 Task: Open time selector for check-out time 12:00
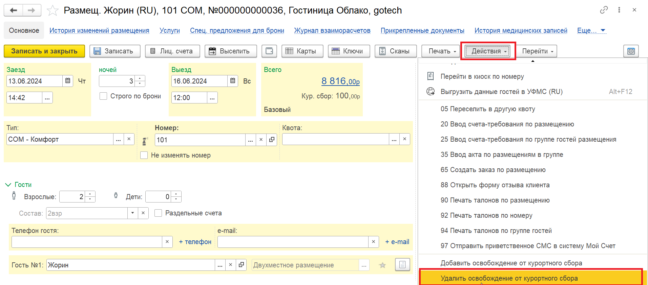point(212,98)
